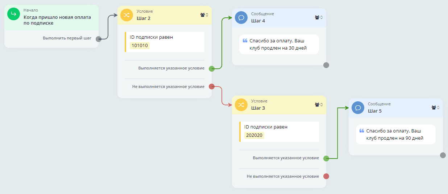The height and width of the screenshot is (194, 448).
Task: Click the red condition-not-met connector on Шаг 3
Action: coord(326,176)
